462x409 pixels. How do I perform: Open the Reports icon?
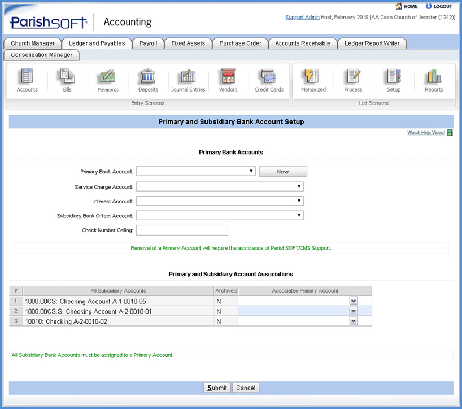(434, 79)
